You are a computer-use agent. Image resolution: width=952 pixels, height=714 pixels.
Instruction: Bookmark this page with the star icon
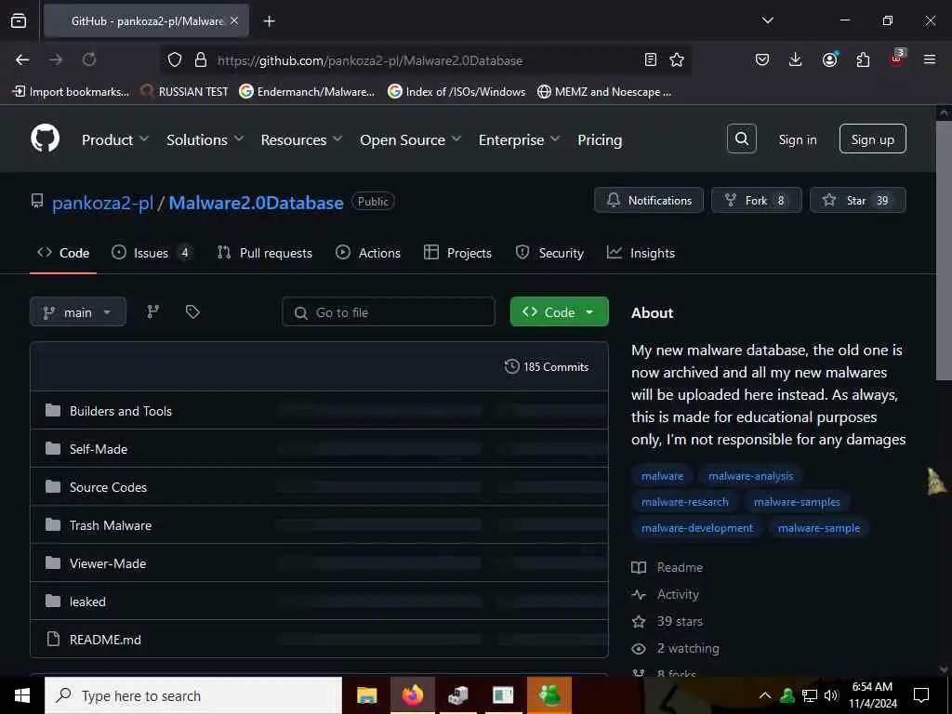(677, 59)
